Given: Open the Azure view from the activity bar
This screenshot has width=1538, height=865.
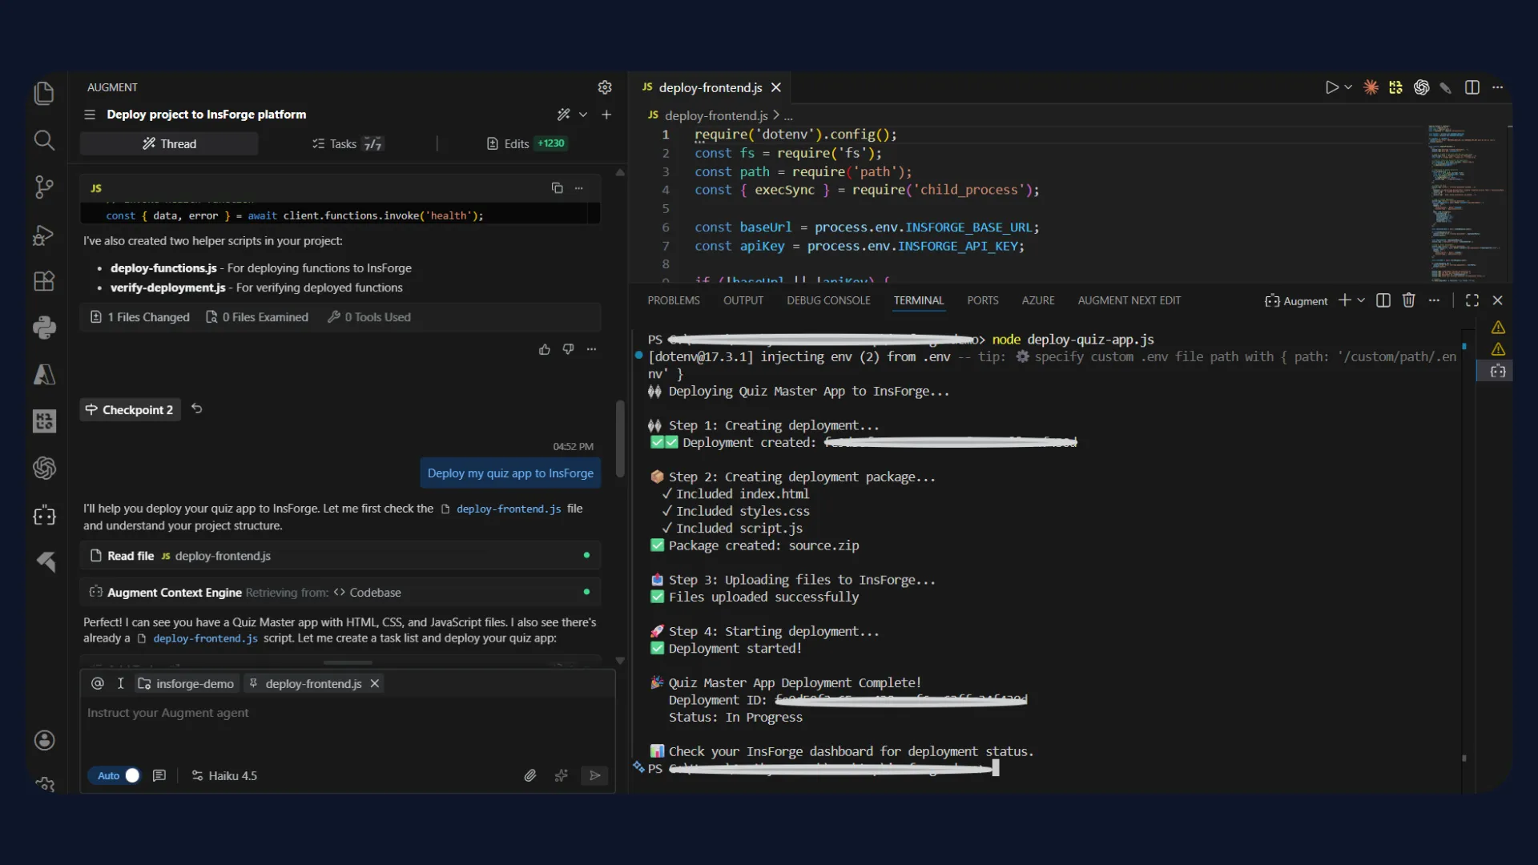Looking at the screenshot, I should (x=45, y=375).
